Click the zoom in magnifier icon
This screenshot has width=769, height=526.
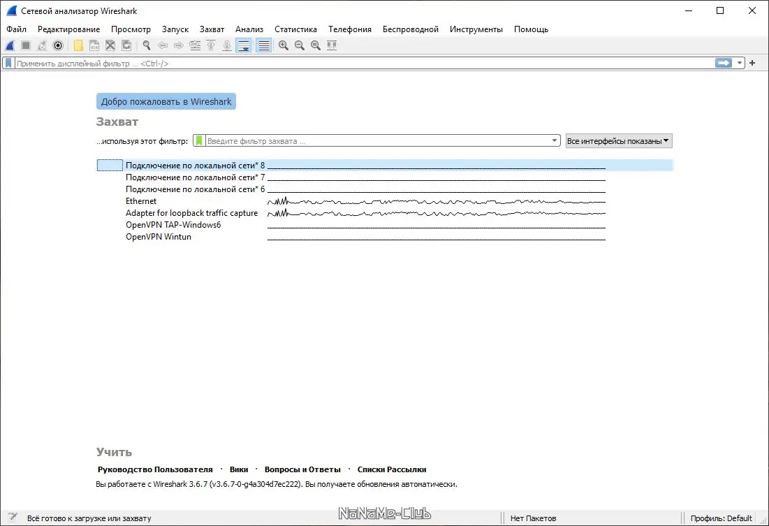click(284, 45)
